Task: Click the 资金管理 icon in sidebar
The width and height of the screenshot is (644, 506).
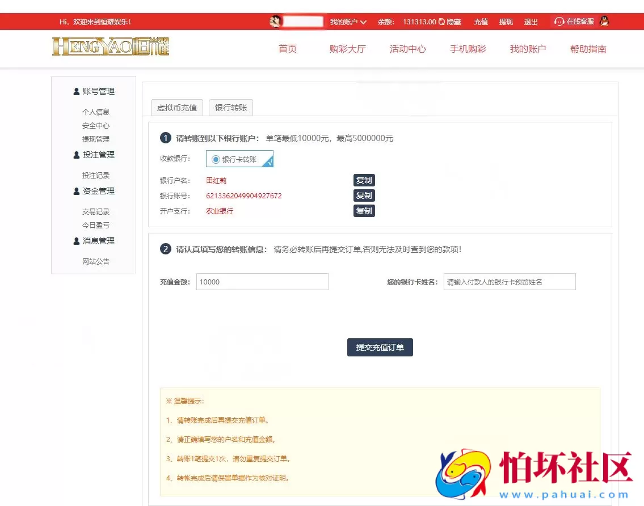Action: (x=77, y=191)
